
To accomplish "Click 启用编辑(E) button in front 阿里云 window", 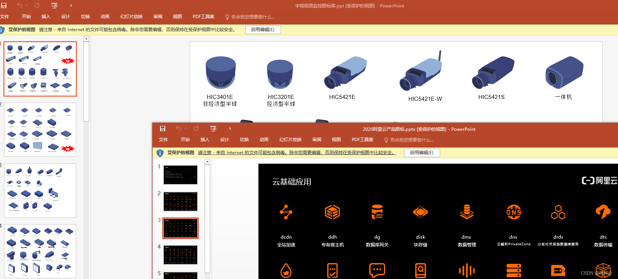I will coord(422,153).
